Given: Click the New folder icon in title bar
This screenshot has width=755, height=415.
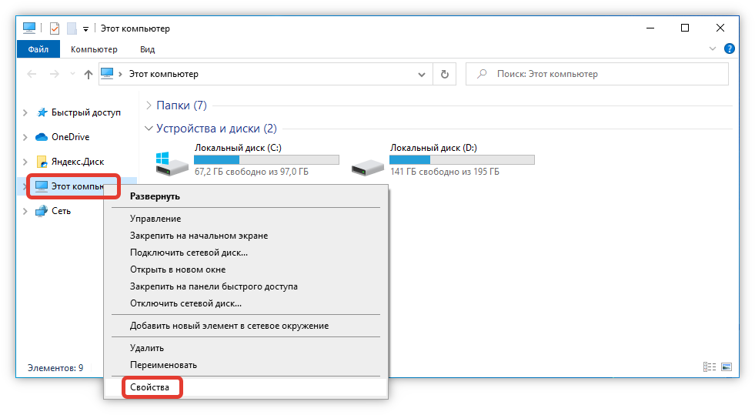Looking at the screenshot, I should pos(72,28).
